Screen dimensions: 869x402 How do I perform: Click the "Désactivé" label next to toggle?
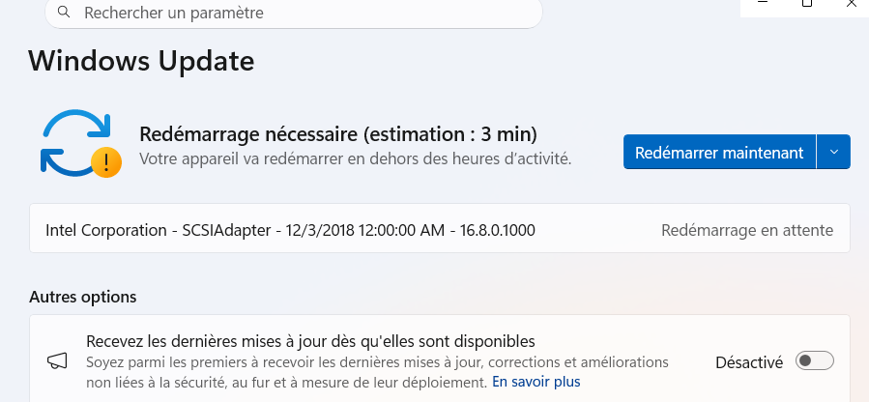(748, 362)
